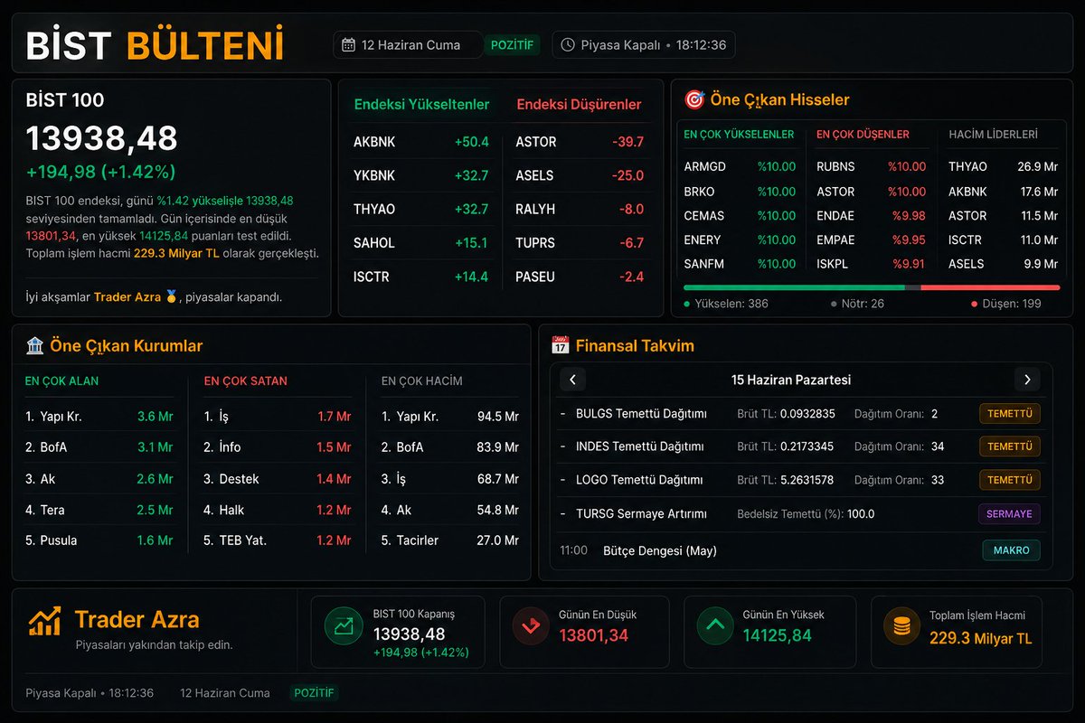The image size is (1085, 723).
Task: Click YKBNK +32.7 row
Action: 420,175
